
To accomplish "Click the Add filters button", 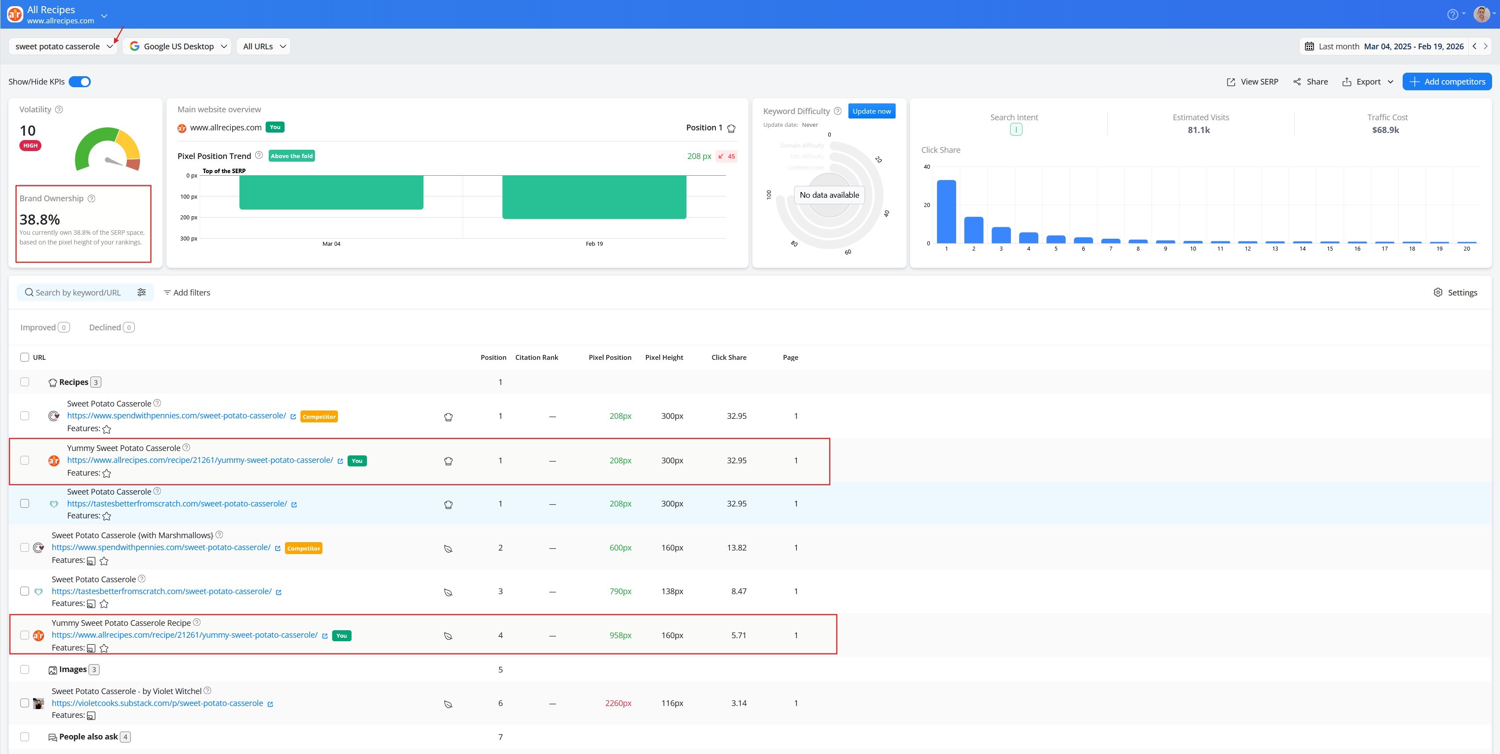I will click(187, 292).
